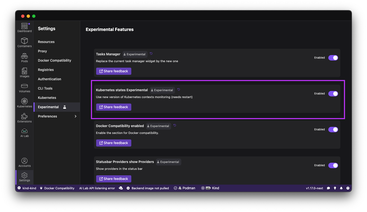Open Accounts in the sidebar
Screen dimensions: 367x212
coord(24,162)
